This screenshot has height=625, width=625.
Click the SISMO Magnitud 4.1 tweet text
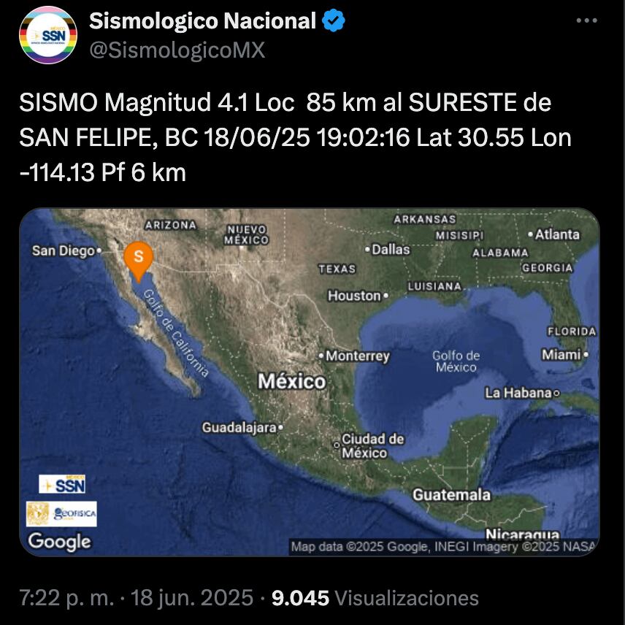[x=285, y=137]
